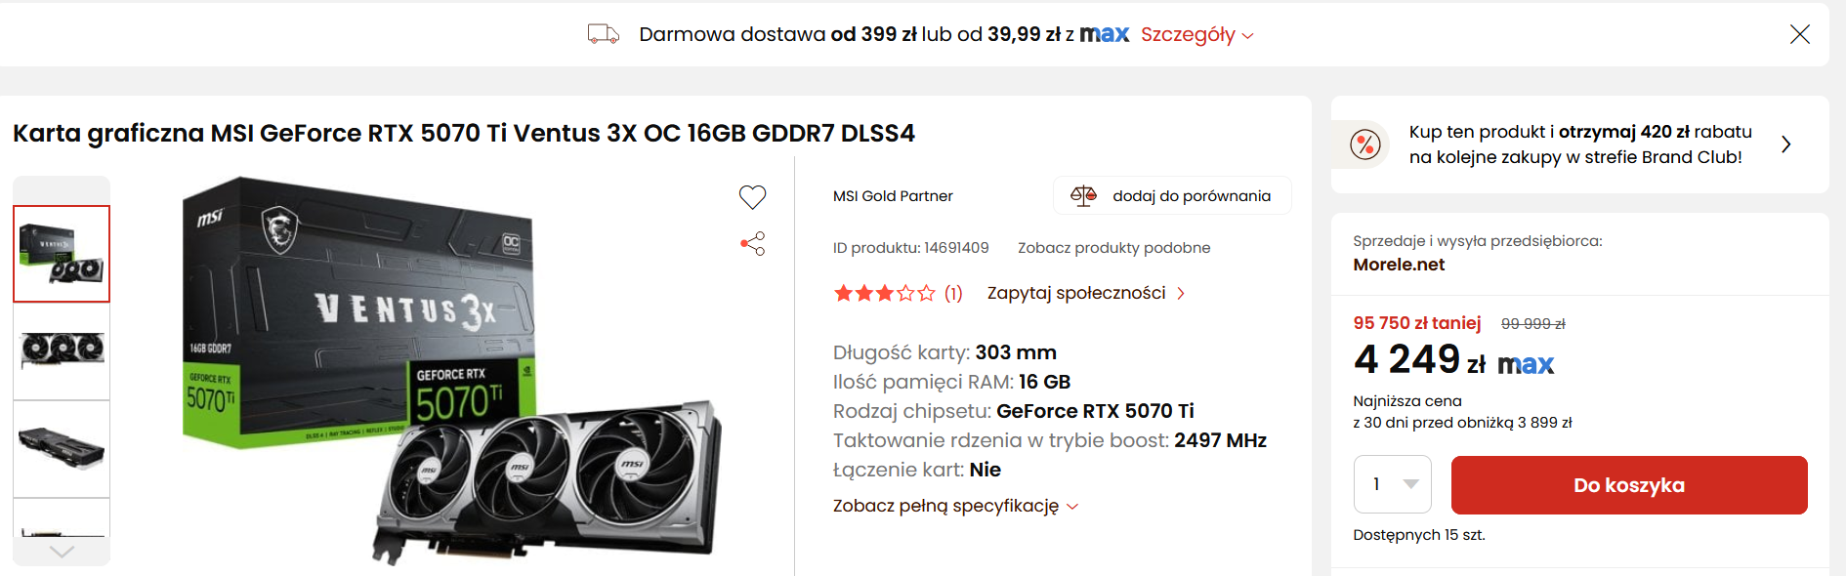Open Zobacz produkty podobne link
The width and height of the screenshot is (1846, 576).
tap(1113, 248)
